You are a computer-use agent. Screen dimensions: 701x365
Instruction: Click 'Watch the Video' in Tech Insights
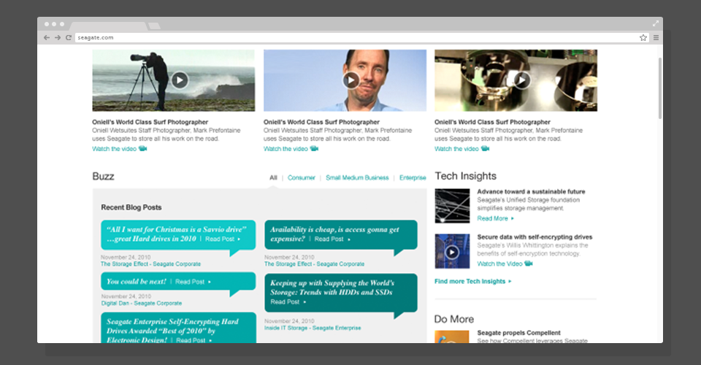pyautogui.click(x=499, y=264)
